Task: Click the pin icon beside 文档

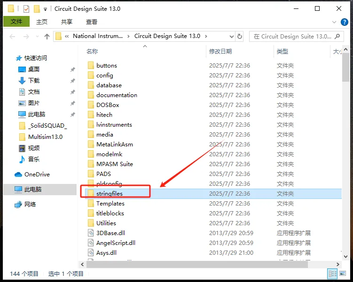Action: [x=72, y=92]
